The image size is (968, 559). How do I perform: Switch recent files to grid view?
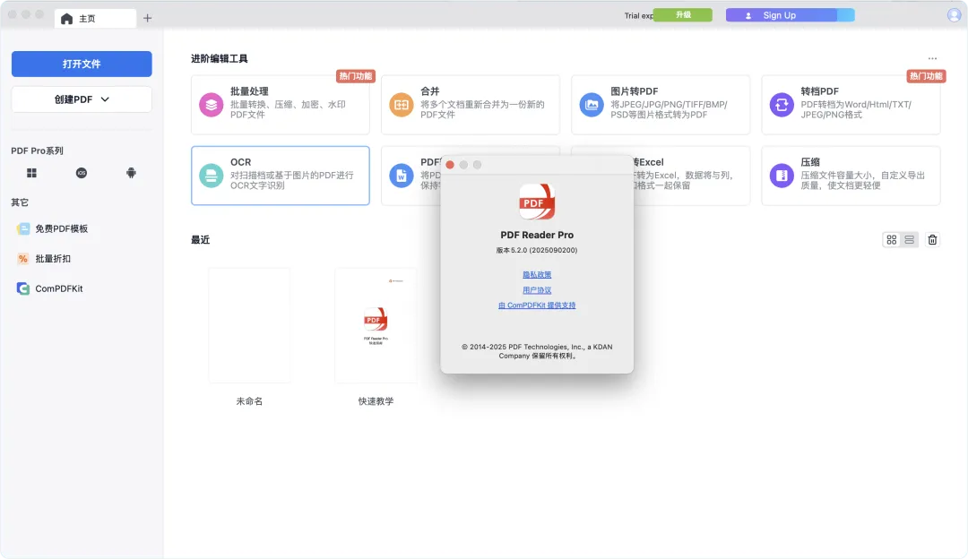click(892, 240)
